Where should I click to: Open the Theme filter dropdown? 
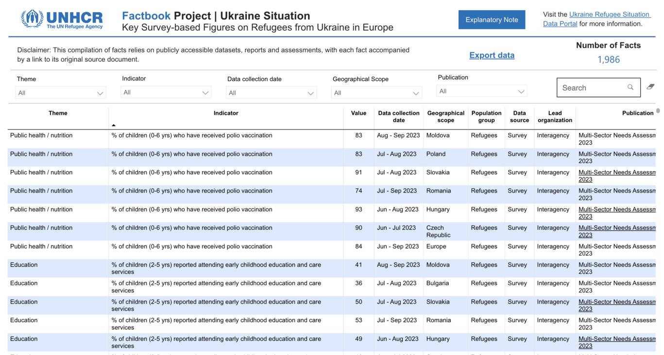[61, 93]
